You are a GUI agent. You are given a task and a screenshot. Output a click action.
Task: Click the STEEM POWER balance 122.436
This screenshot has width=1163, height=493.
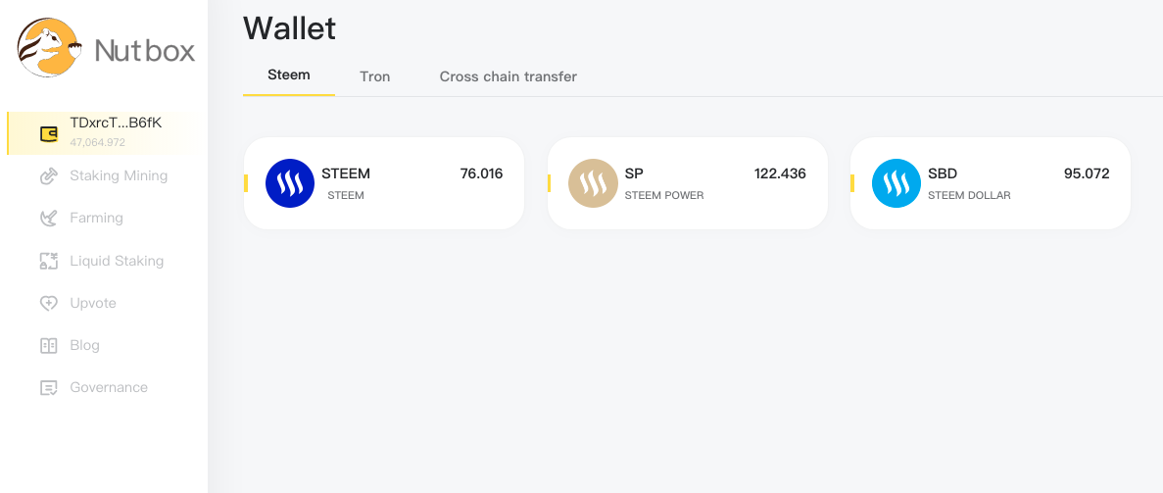click(x=780, y=173)
